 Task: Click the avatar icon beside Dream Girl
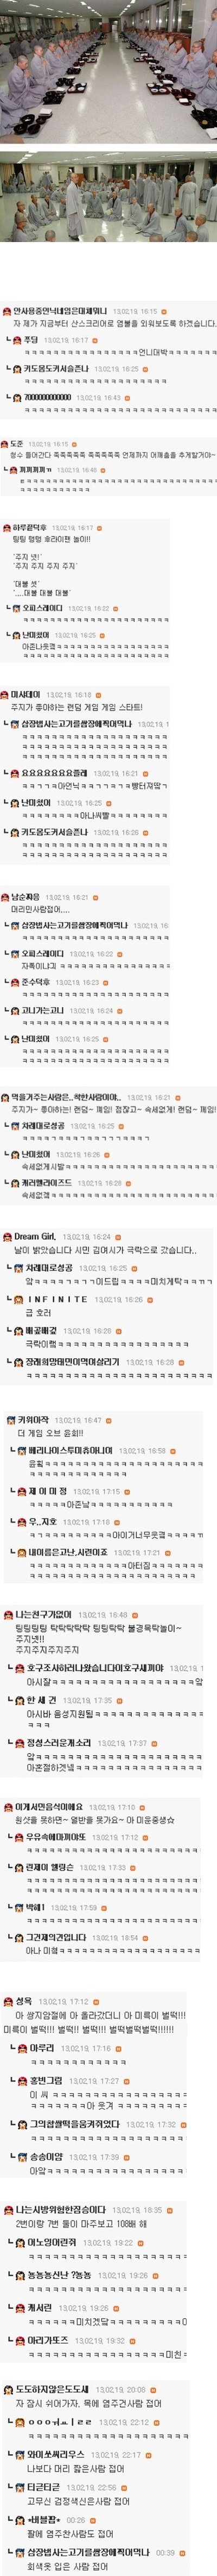pyautogui.click(x=7, y=1237)
